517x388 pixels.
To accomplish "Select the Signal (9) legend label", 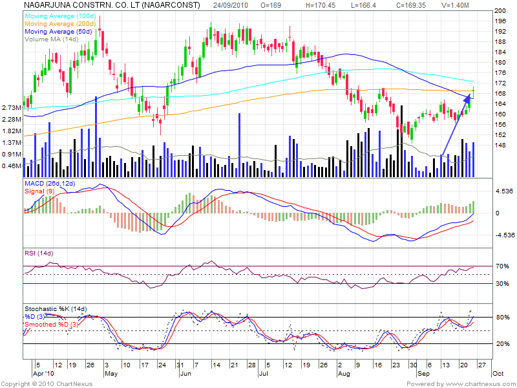I will point(39,192).
